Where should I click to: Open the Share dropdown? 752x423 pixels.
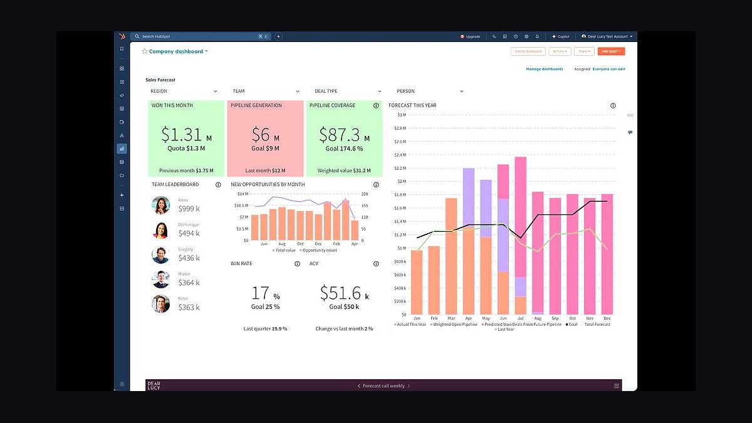[585, 51]
